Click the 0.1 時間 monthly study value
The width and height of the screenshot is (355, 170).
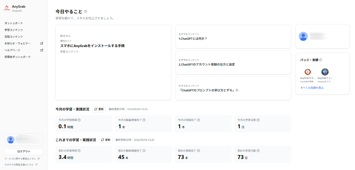tap(66, 127)
